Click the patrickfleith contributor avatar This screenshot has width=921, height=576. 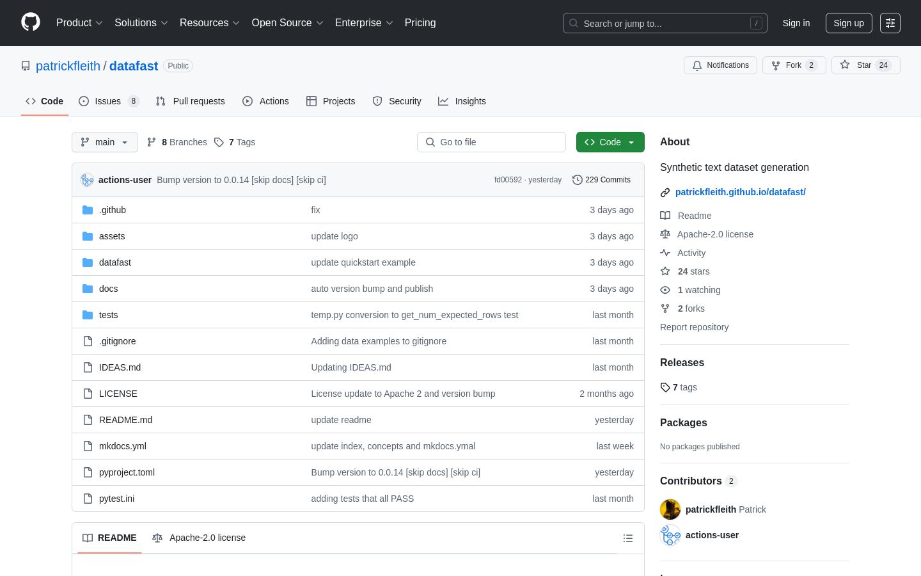(x=670, y=509)
